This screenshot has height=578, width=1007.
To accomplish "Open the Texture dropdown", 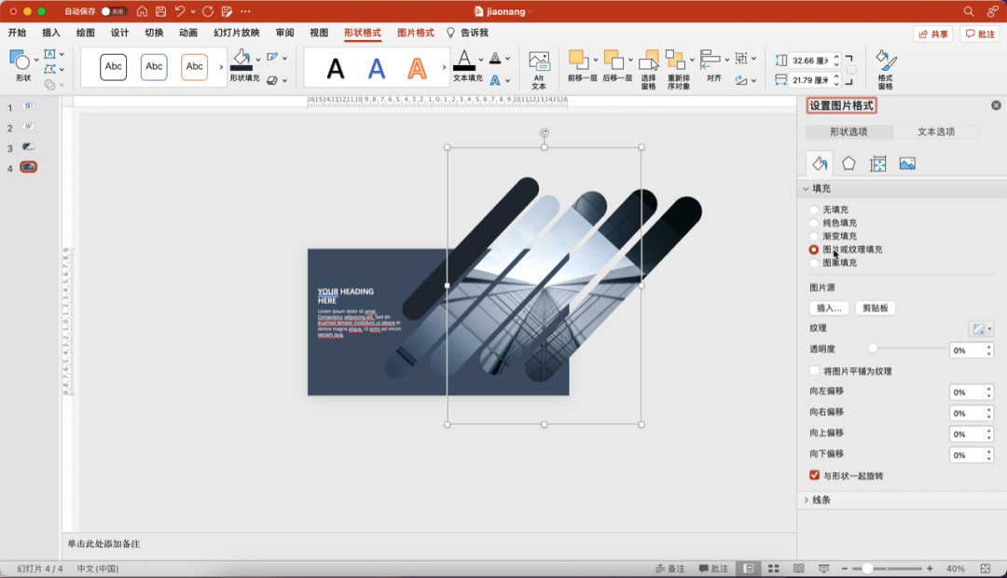I will click(981, 329).
